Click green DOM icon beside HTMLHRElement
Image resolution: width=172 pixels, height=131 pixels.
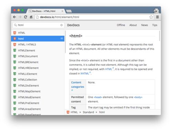pyautogui.click(x=15, y=68)
